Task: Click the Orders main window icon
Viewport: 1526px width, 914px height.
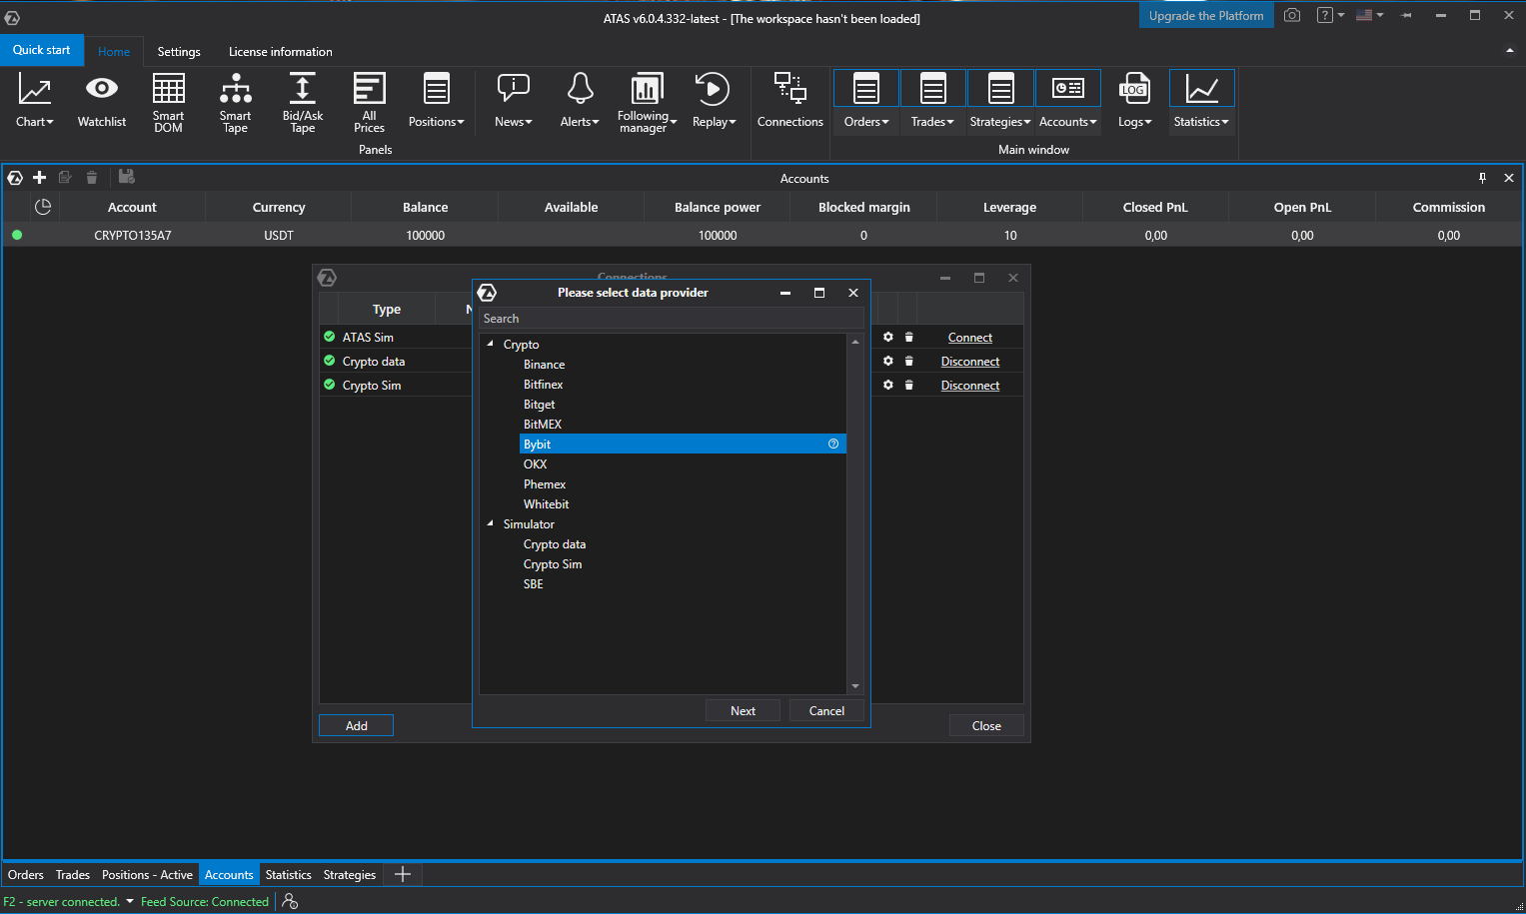Action: click(x=866, y=89)
